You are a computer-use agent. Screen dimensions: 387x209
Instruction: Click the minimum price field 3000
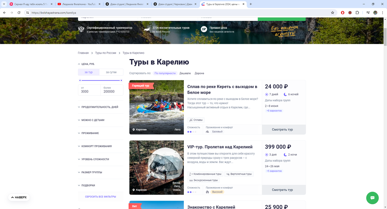[89, 90]
